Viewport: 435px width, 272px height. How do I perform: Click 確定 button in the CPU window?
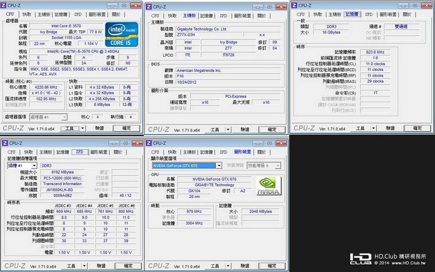tap(127, 128)
